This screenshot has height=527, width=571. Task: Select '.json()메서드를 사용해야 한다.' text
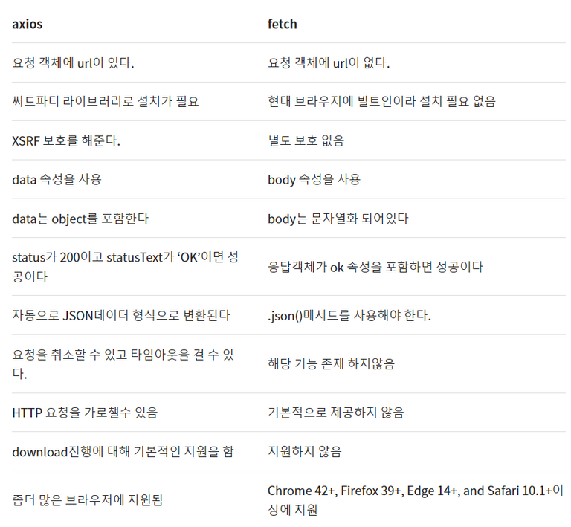pyautogui.click(x=349, y=316)
